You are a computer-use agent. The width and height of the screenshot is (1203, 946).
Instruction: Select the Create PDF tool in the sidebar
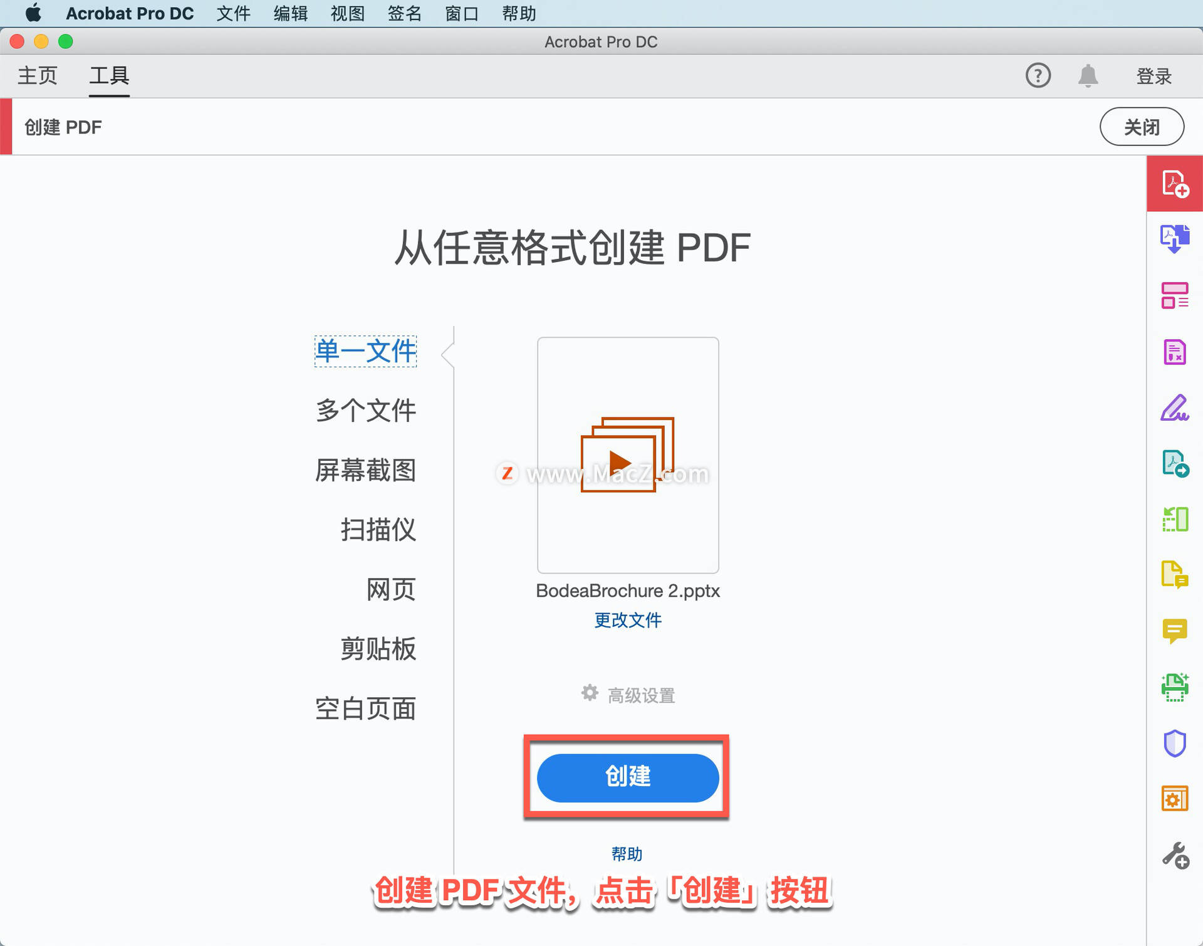1175,185
